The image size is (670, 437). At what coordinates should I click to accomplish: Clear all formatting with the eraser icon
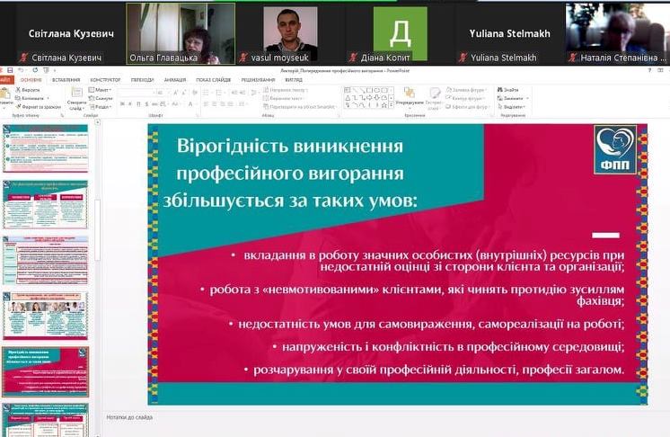click(x=195, y=93)
